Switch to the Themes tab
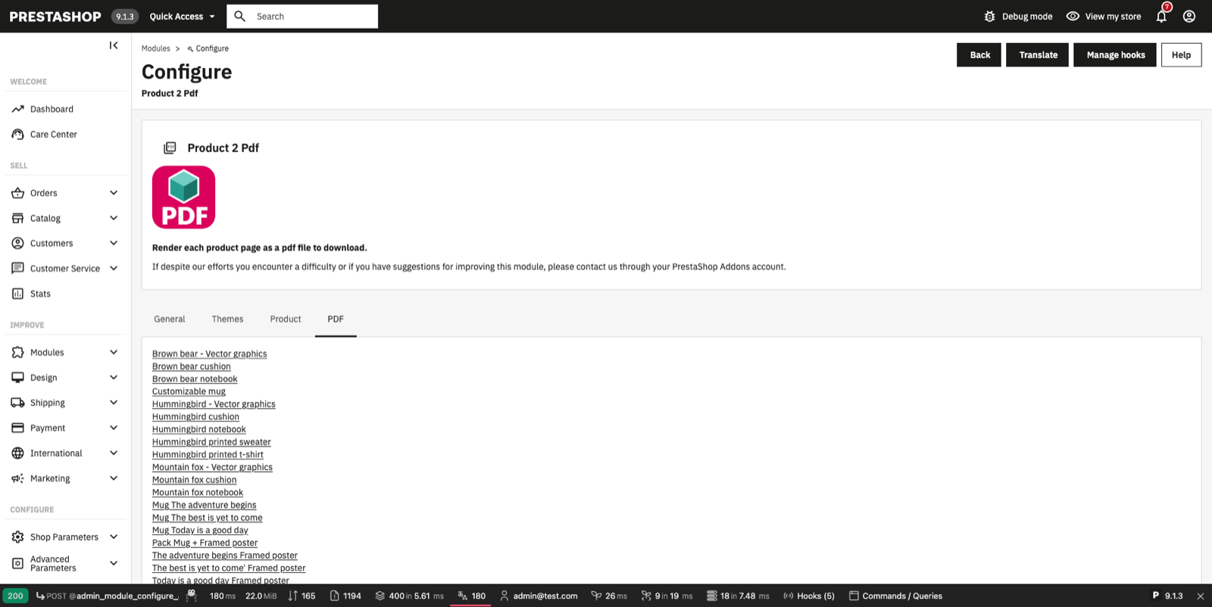 (227, 319)
